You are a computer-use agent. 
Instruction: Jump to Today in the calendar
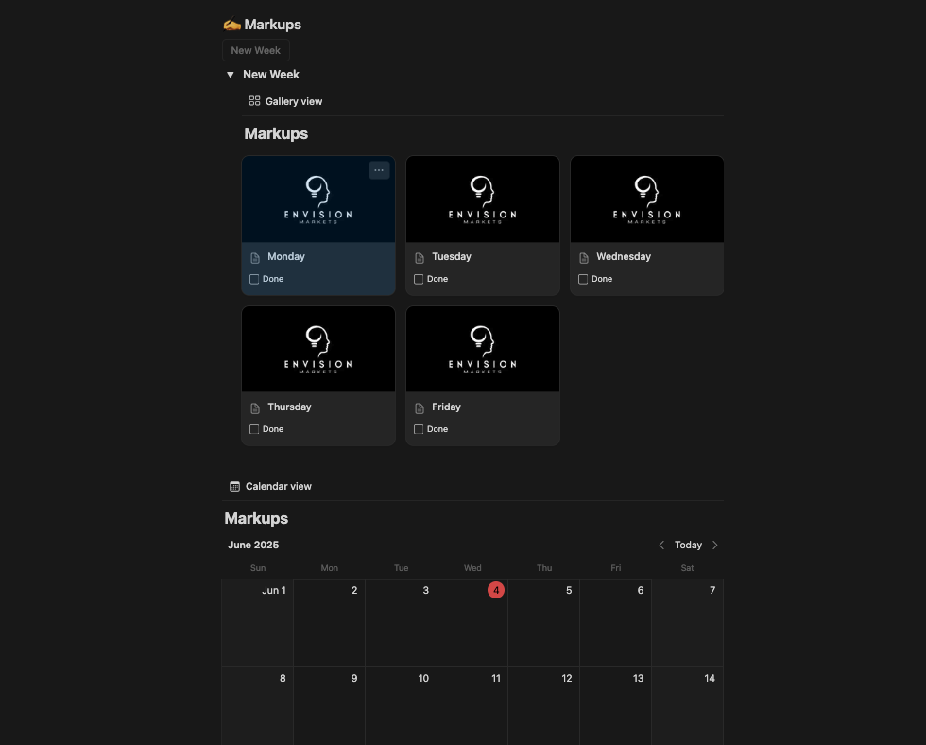[688, 545]
